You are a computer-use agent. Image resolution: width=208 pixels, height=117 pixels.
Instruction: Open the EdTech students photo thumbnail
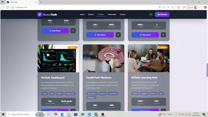pos(149,58)
